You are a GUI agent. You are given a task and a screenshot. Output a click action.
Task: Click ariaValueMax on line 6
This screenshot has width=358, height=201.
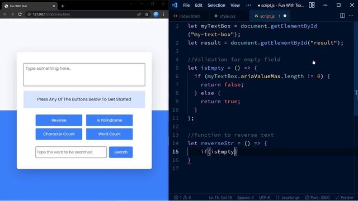coord(261,76)
